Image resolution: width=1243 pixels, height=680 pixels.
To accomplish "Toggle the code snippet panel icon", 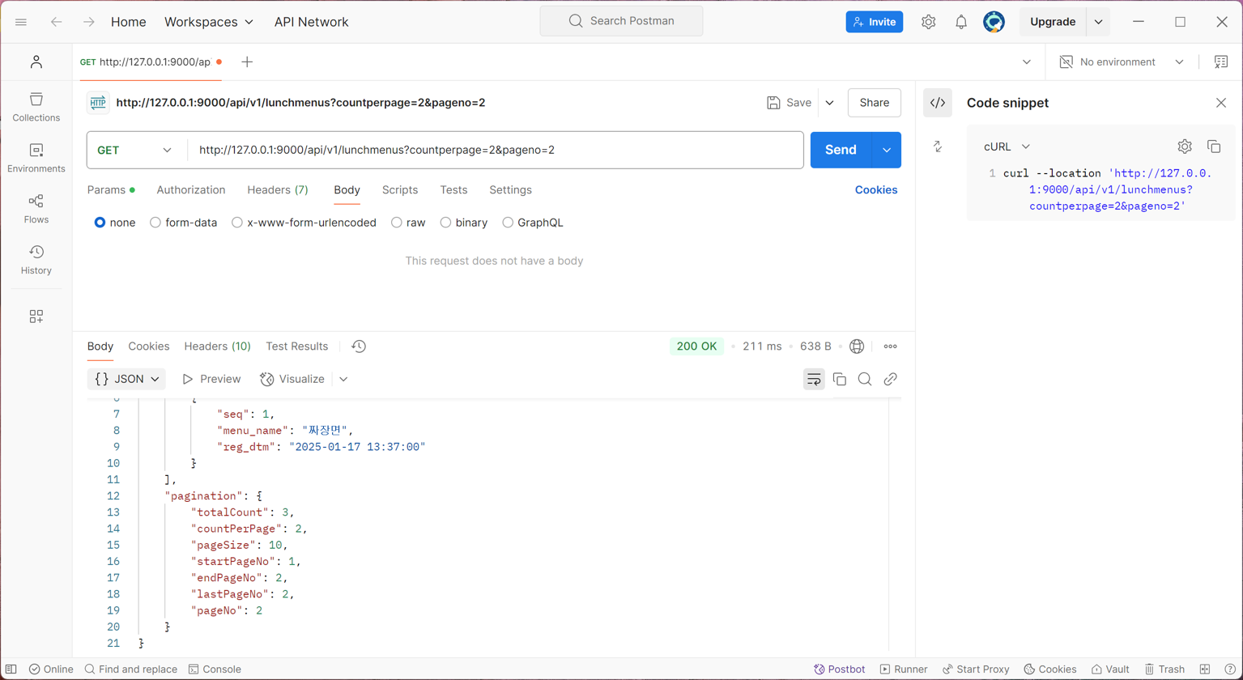I will (938, 103).
